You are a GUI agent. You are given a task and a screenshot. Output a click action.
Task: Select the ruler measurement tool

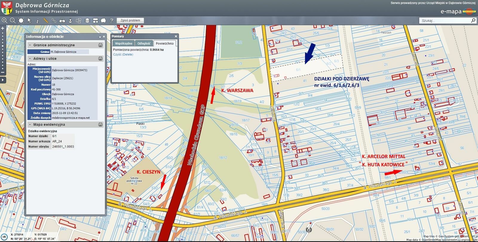46,21
